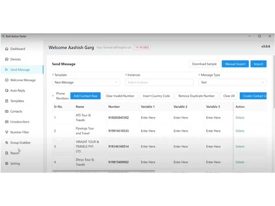Click the Report file icon
Screen dimensions: 275x206
pyautogui.click(x=7, y=153)
